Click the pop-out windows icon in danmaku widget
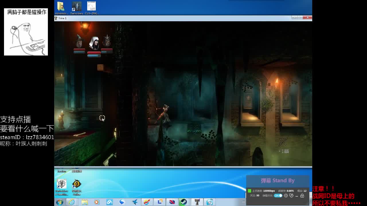The height and width of the screenshot is (206, 367). point(291,196)
